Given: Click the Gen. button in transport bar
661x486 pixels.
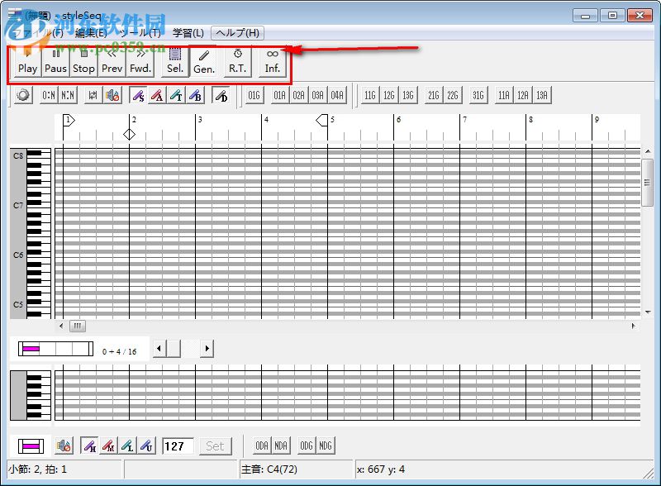Looking at the screenshot, I should click(x=203, y=61).
